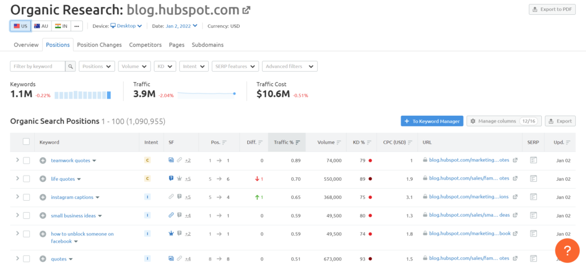The image size is (586, 268).
Task: Switch to the Subdomains tab
Action: 208,44
